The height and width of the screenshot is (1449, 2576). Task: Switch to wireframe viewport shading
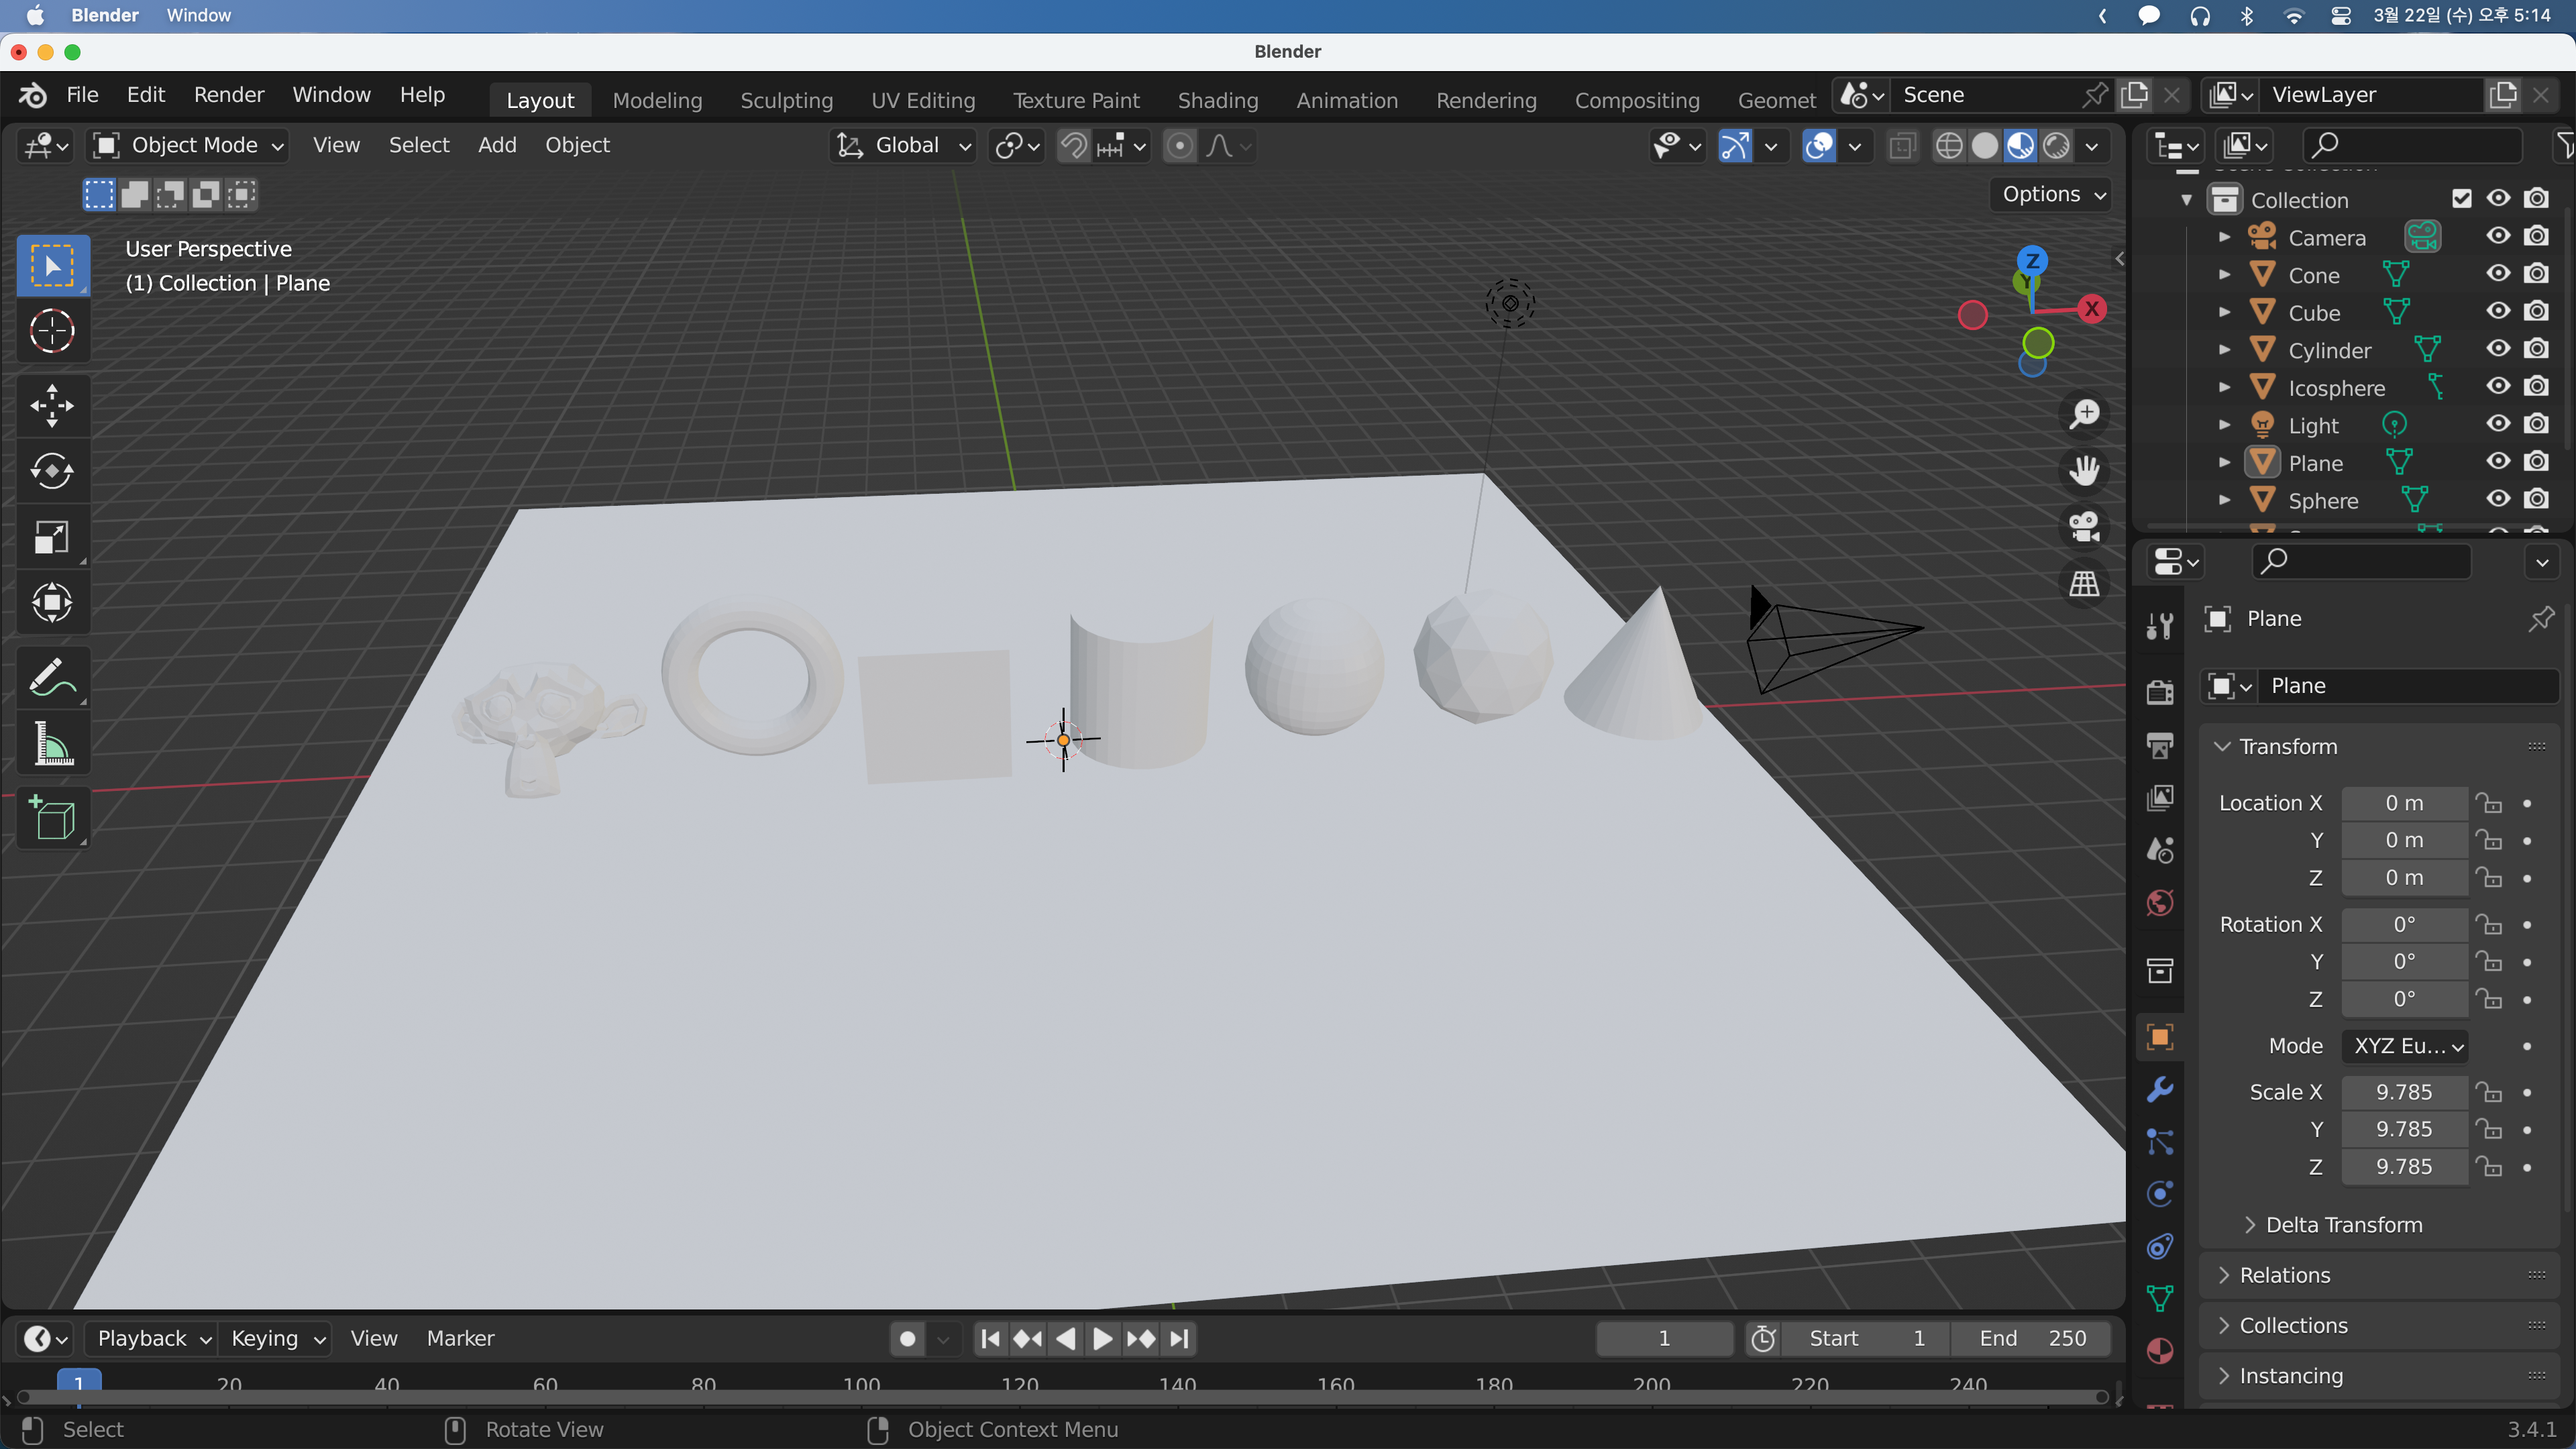click(x=1949, y=146)
